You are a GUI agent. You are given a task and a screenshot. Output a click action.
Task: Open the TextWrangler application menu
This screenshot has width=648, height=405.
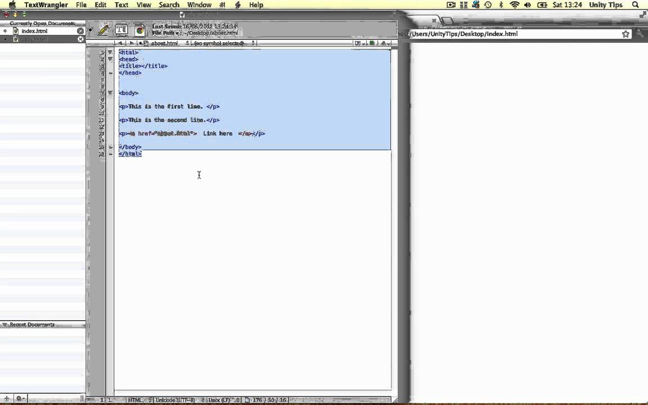coord(46,5)
